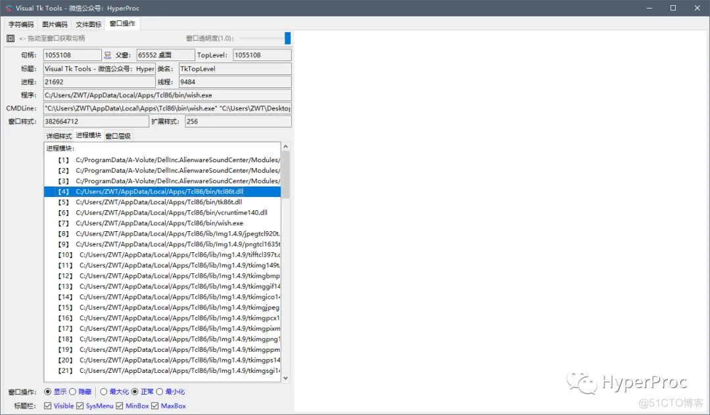Select module row 【4】 tcl86t.dll
This screenshot has height=415, width=710.
point(162,192)
